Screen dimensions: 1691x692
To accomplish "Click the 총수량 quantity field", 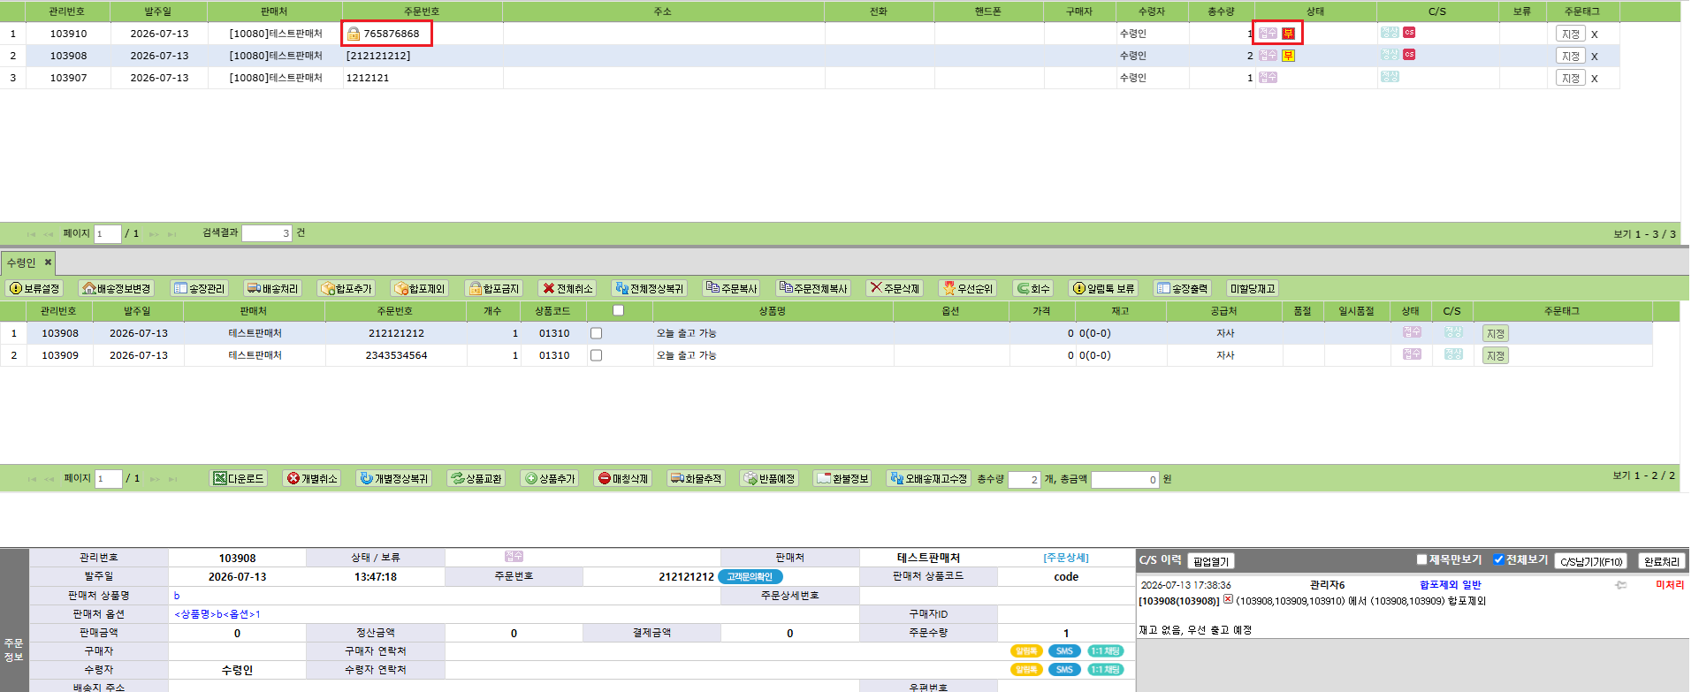I will click(x=1025, y=479).
